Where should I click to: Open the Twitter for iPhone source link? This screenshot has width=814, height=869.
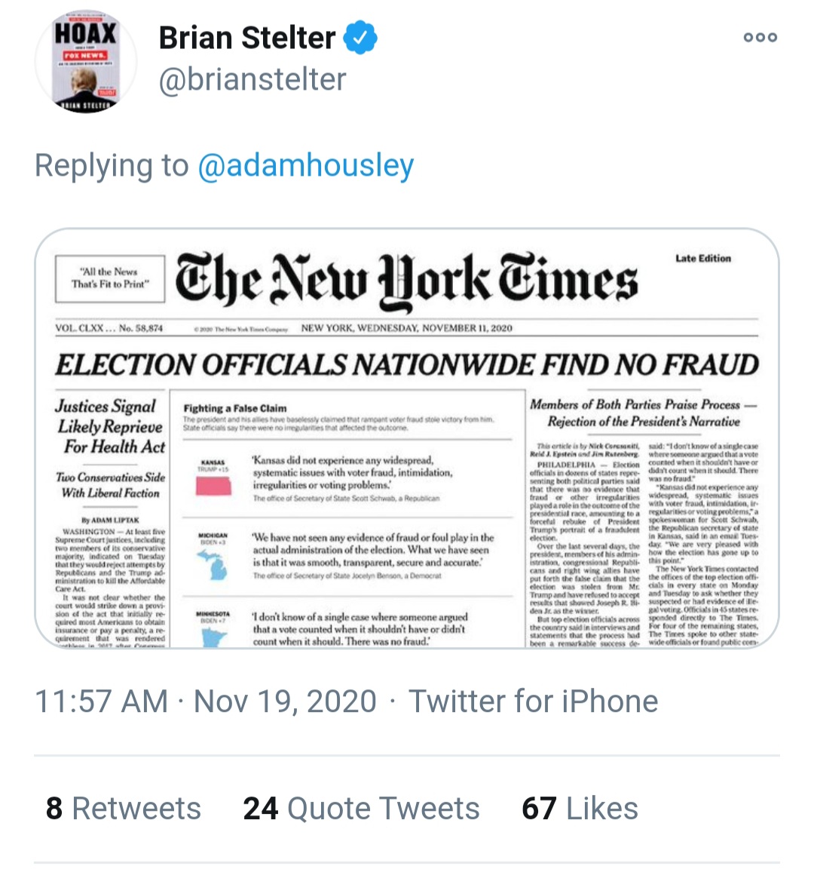point(534,701)
